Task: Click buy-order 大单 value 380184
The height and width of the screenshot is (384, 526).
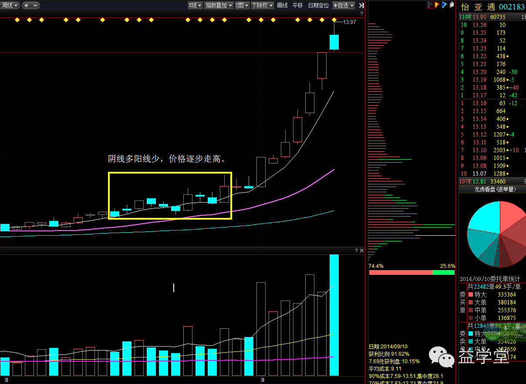Action: (x=506, y=302)
